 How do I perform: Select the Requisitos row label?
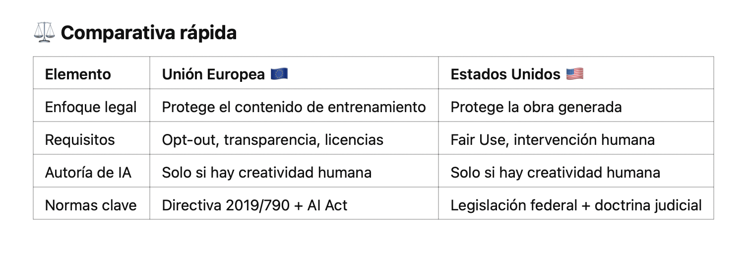80,140
